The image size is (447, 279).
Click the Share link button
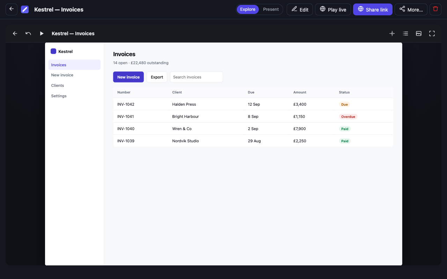373,9
